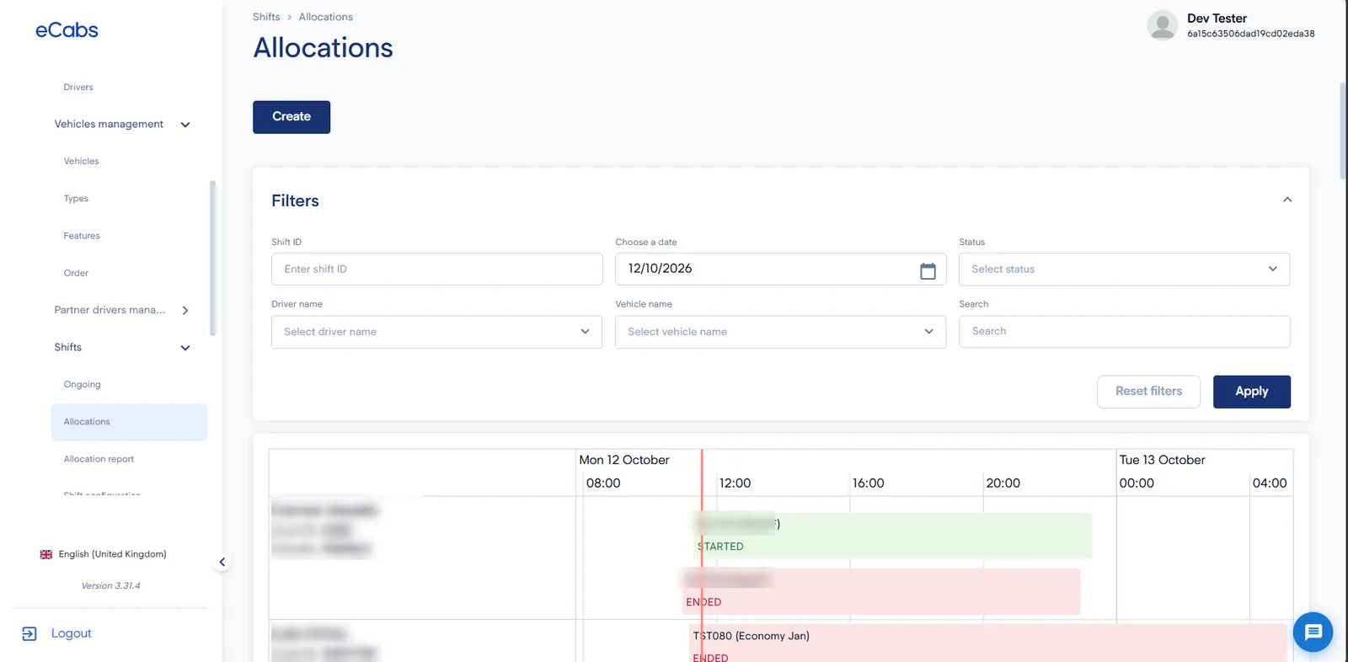Click the Apply filters button

(1252, 392)
